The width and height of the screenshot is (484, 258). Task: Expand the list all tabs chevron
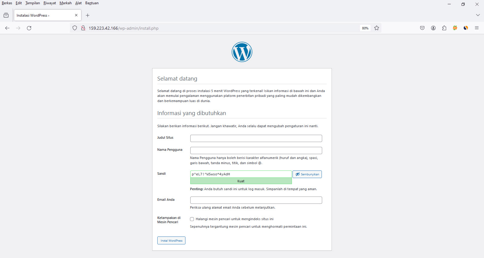[x=478, y=15]
